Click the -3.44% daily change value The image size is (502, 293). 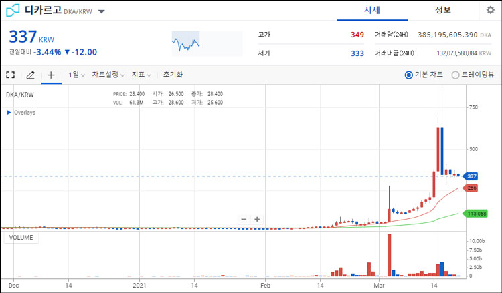47,52
